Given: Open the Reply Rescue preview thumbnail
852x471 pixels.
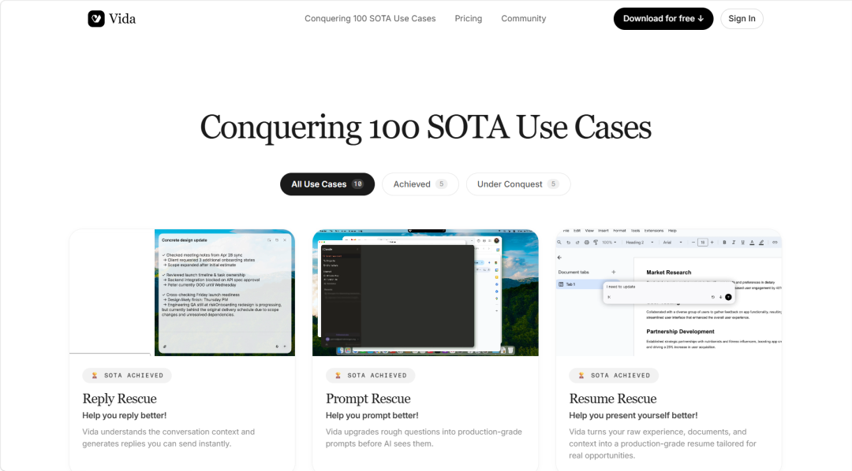Looking at the screenshot, I should (x=182, y=292).
